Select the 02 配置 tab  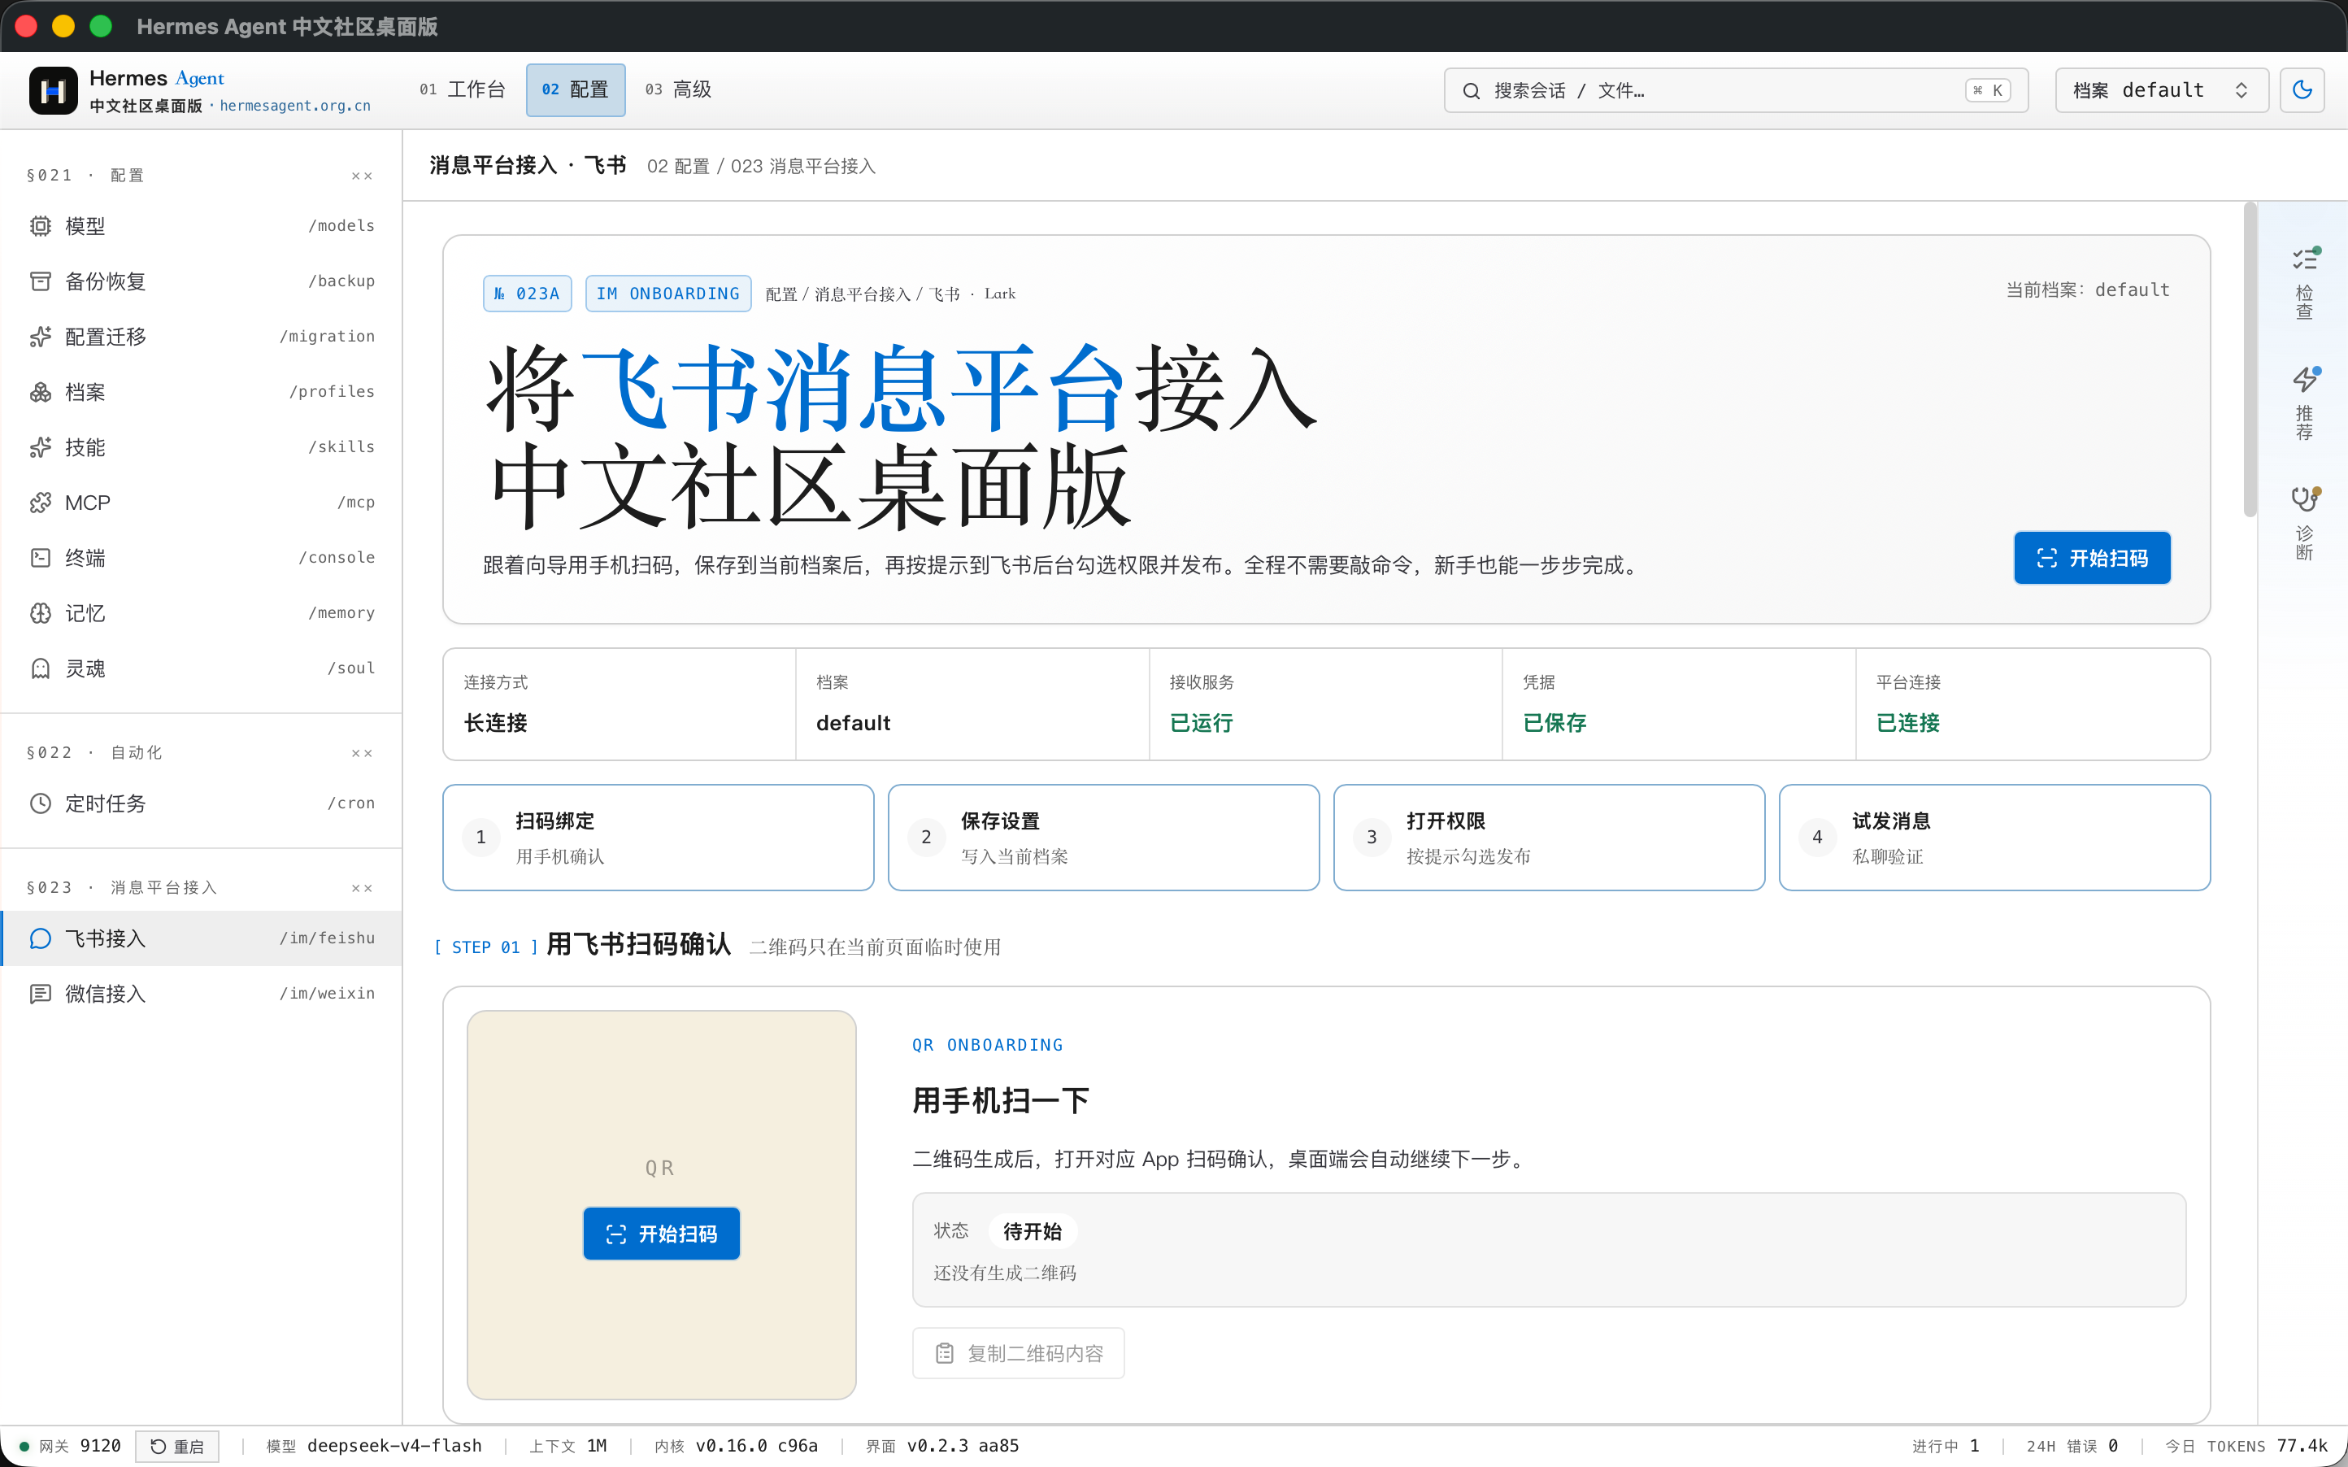click(575, 89)
